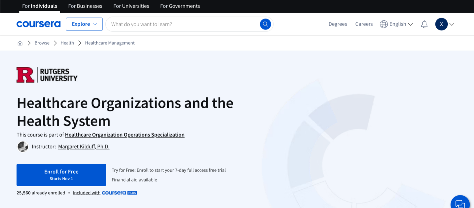Click the Rutgers University logo
The image size is (474, 208).
click(x=47, y=75)
